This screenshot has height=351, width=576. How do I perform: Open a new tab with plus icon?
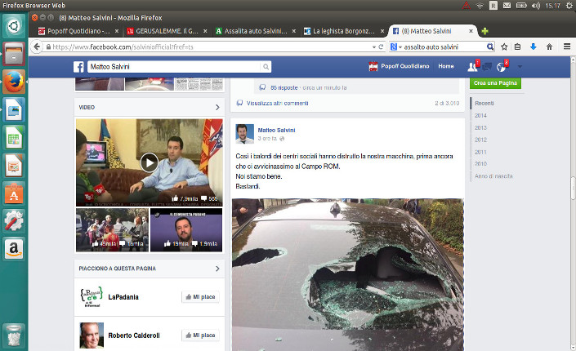tap(484, 31)
